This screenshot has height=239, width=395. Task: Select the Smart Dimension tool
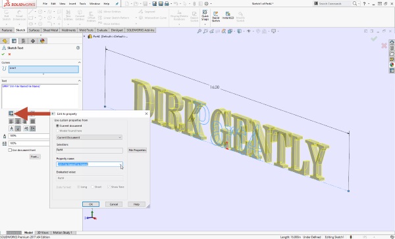(x=19, y=16)
